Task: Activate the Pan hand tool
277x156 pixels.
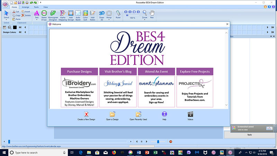Action: click(x=152, y=14)
